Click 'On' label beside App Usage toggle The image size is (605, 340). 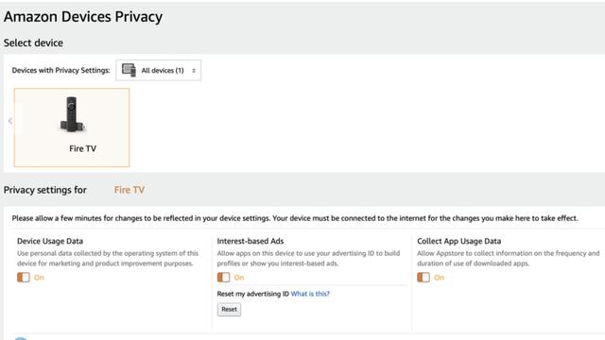(439, 278)
